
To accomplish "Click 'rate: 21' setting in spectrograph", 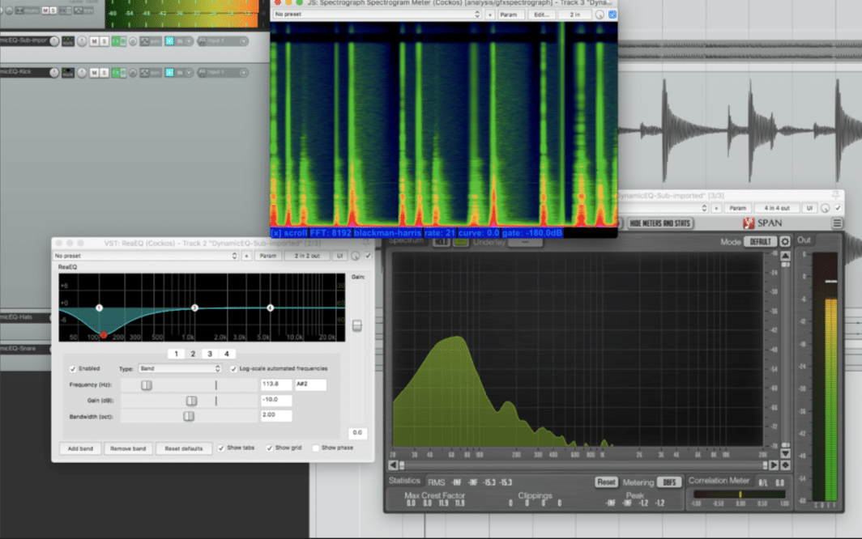I will point(439,233).
